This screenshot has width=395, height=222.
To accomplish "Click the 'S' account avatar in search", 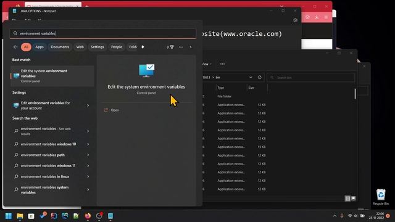I will [191, 47].
